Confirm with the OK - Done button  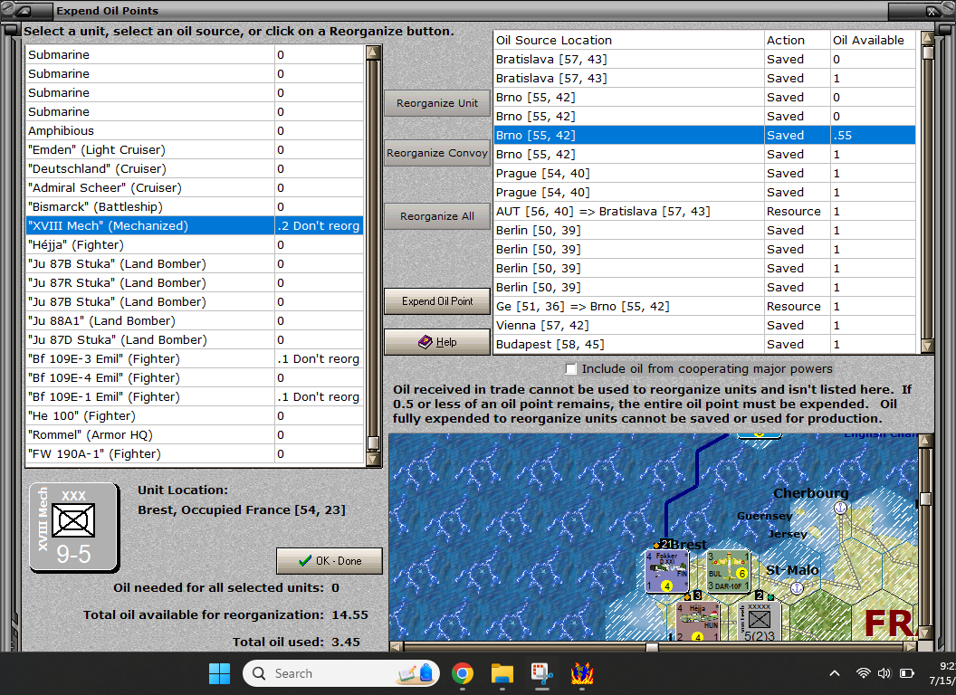tap(330, 561)
